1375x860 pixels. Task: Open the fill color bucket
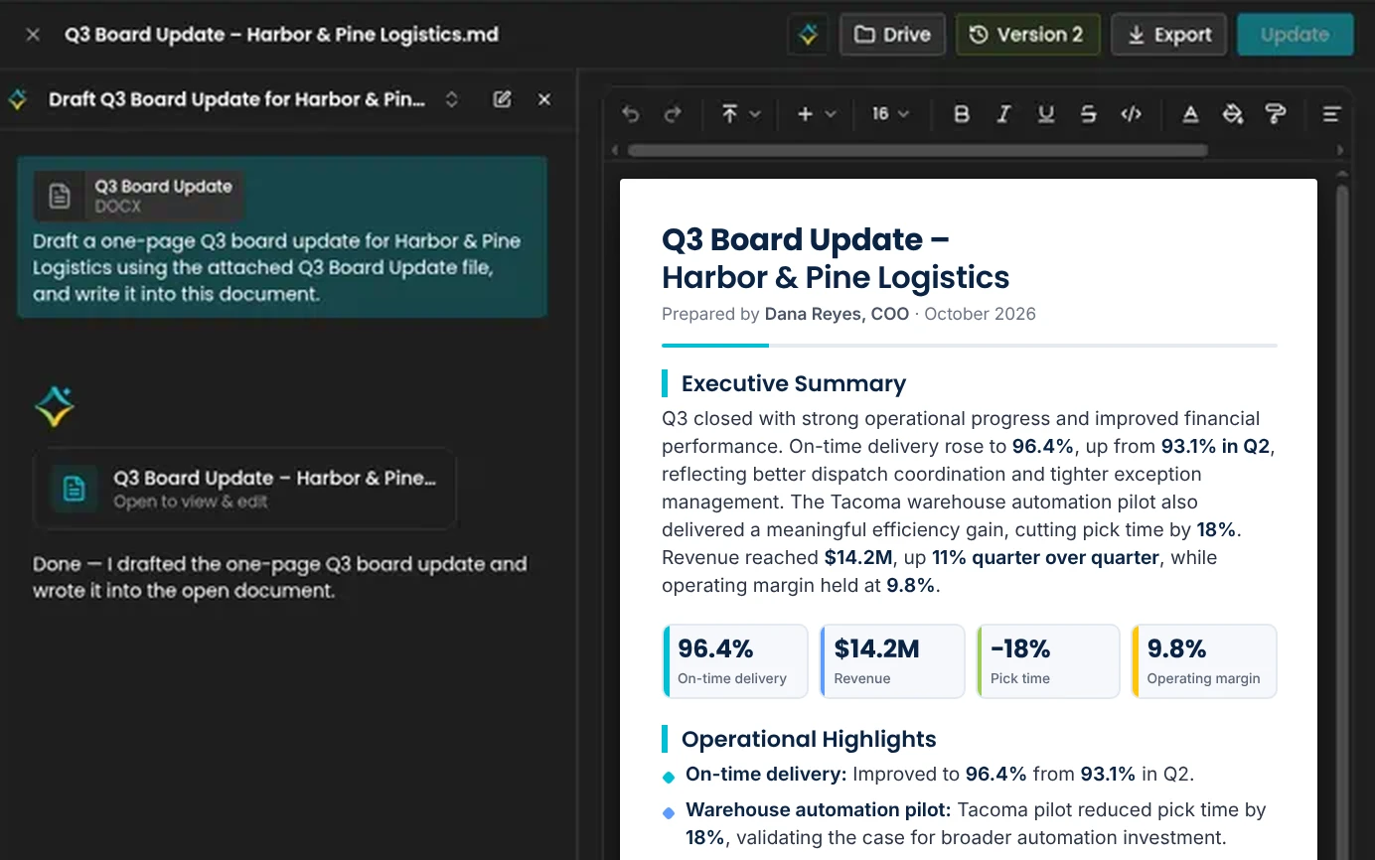[x=1233, y=114]
